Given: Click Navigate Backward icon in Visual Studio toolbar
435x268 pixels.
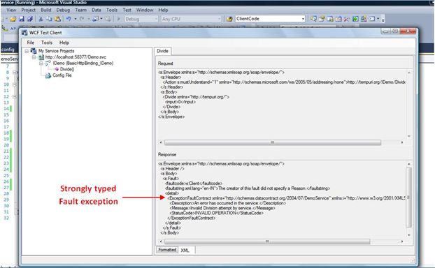Looking at the screenshot, I should tap(95, 19).
